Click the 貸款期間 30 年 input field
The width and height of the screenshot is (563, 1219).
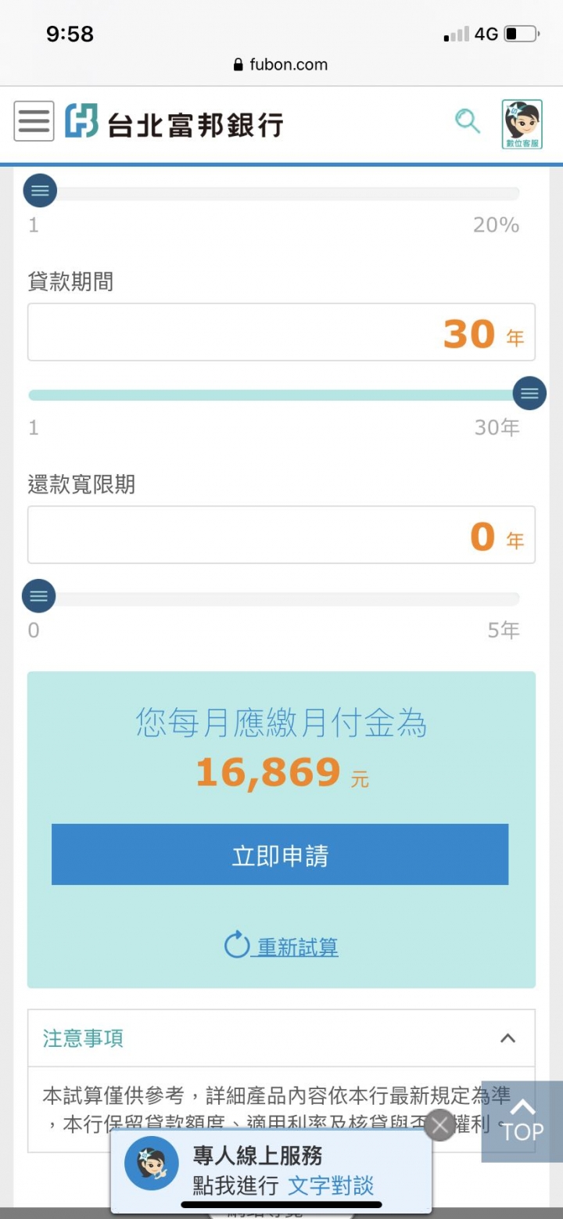tap(281, 333)
